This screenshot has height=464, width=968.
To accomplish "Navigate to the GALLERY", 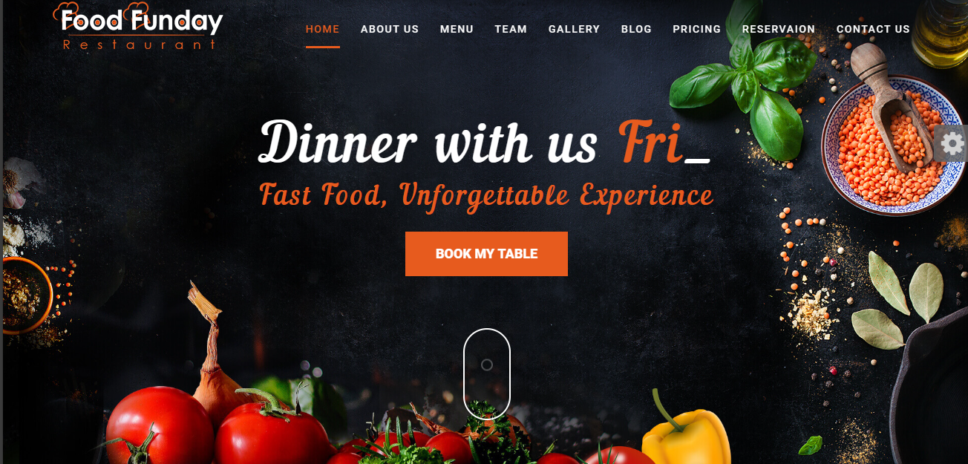I will [x=574, y=29].
